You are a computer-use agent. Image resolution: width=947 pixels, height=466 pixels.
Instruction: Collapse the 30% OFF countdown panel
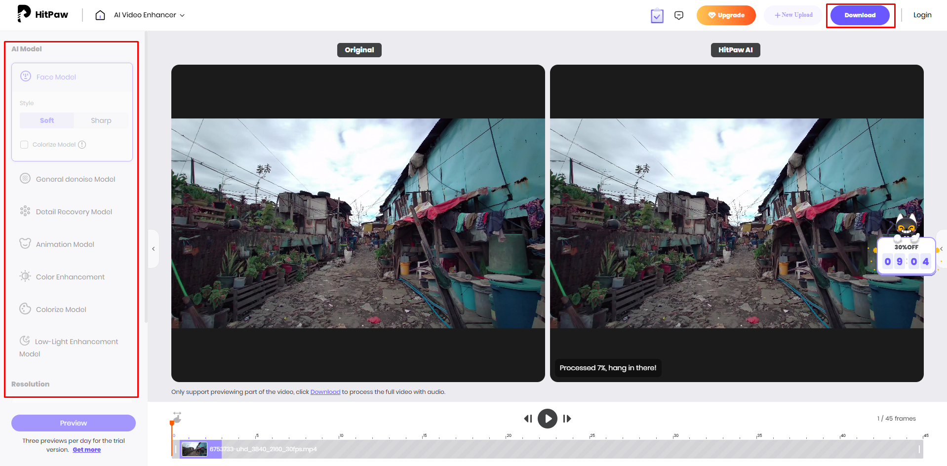[x=941, y=249]
